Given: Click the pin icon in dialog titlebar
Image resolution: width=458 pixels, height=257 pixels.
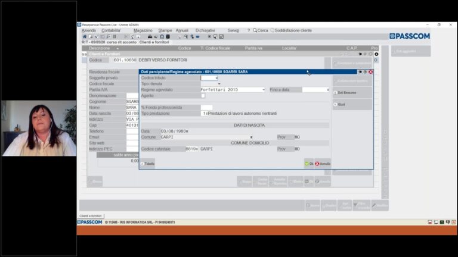Looking at the screenshot, I should click(x=360, y=71).
